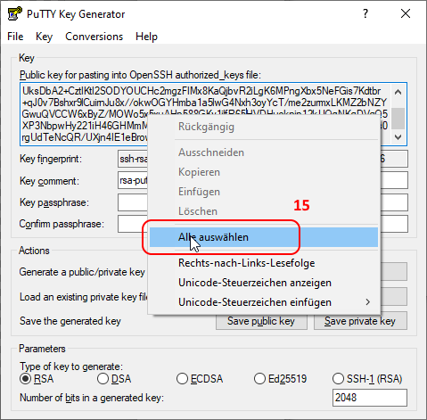The height and width of the screenshot is (420, 427).
Task: Open the Key menu
Action: point(44,37)
